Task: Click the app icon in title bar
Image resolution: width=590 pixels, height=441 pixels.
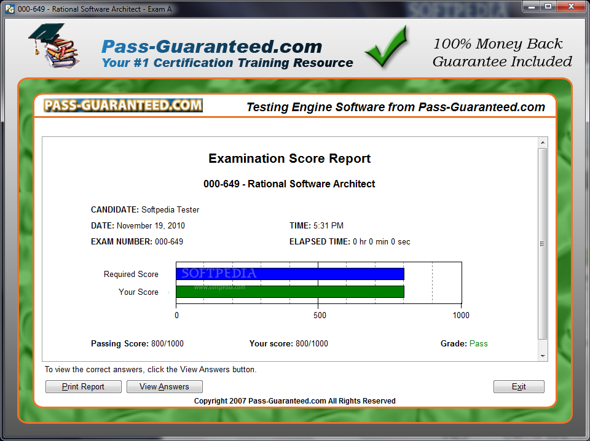Action: 10,9
